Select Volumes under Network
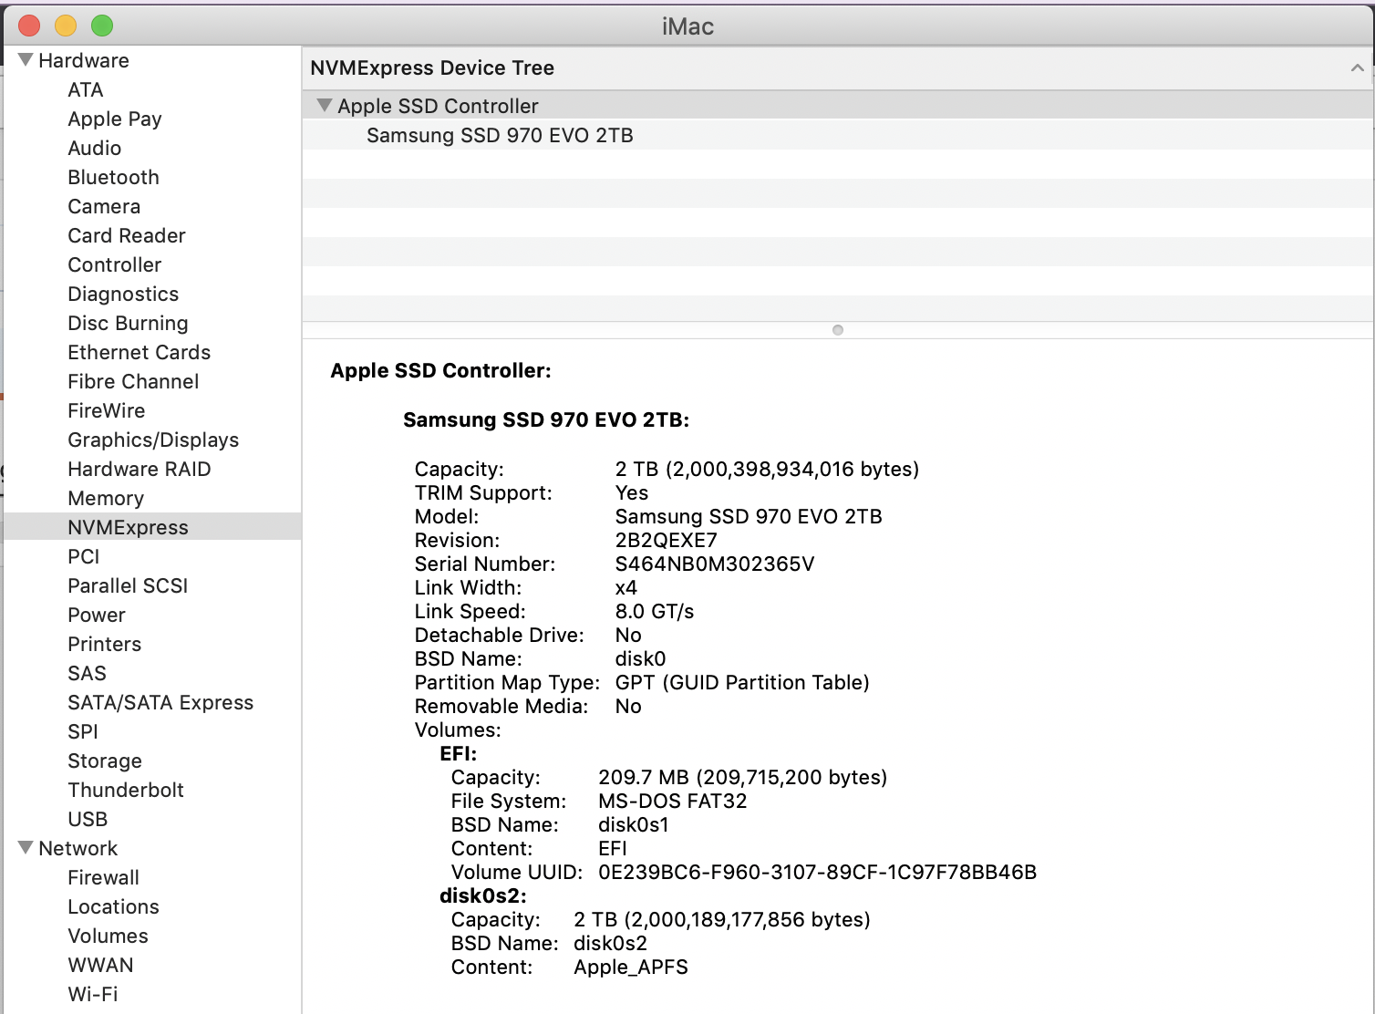This screenshot has width=1375, height=1014. 109,936
